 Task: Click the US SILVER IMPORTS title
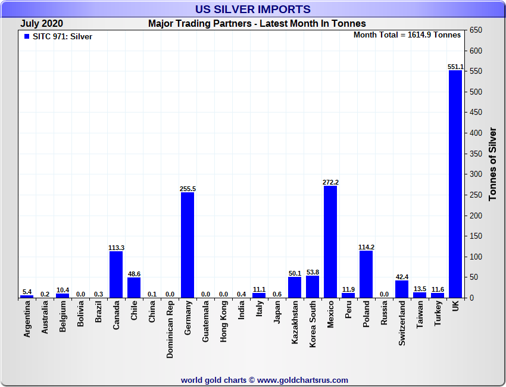click(253, 10)
